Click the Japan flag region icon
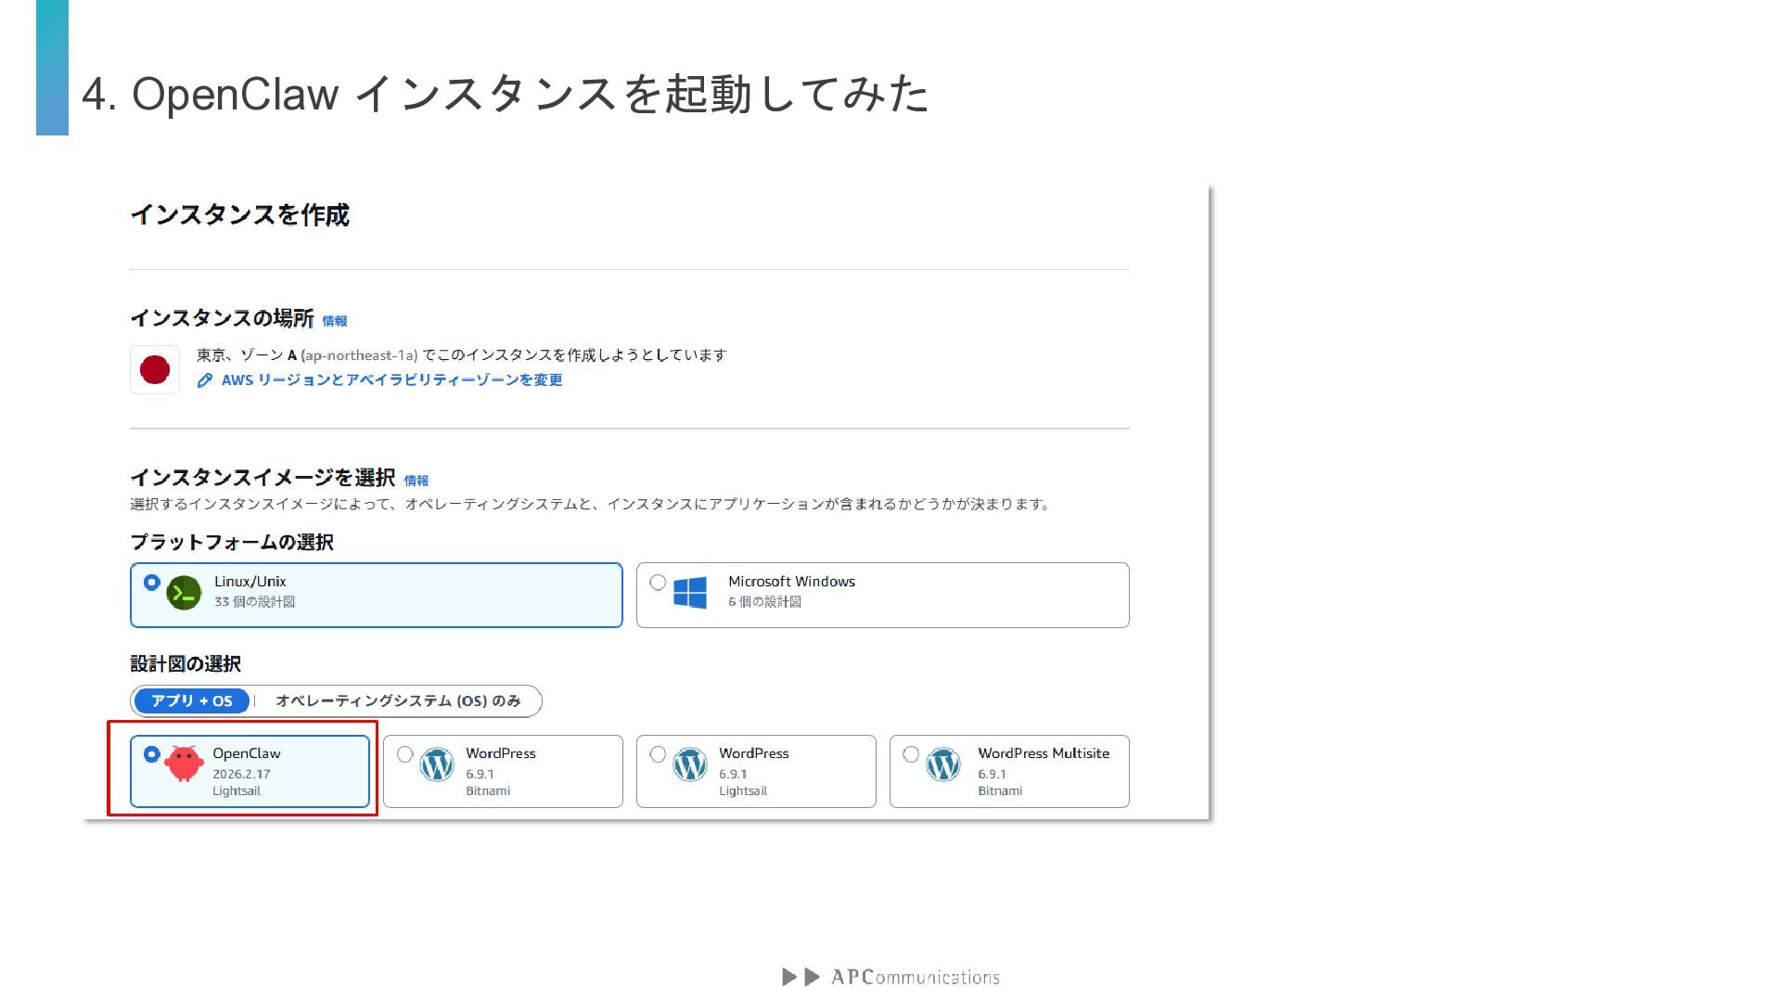 (154, 369)
